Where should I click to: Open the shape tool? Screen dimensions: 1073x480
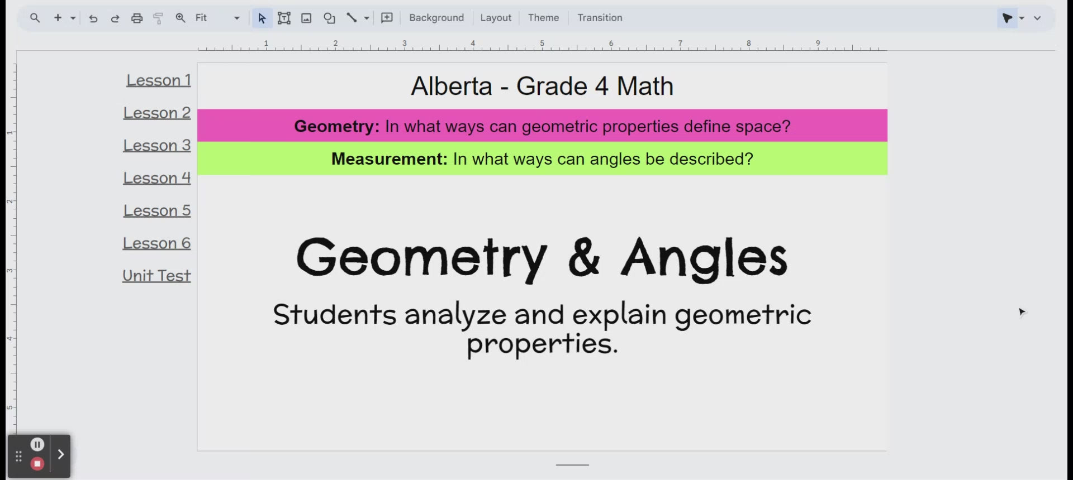click(329, 18)
